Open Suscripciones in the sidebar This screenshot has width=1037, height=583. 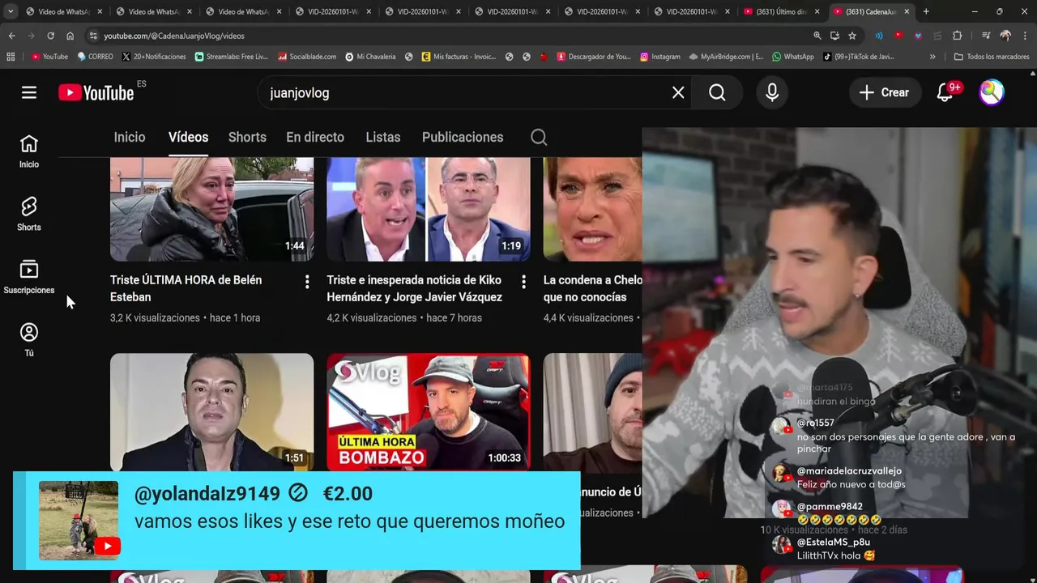[x=29, y=278]
